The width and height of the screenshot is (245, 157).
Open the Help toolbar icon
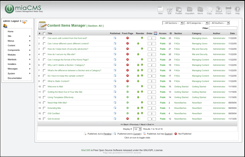click(x=237, y=9)
